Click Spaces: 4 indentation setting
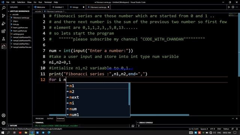The height and width of the screenshot is (135, 240). coord(204,129)
